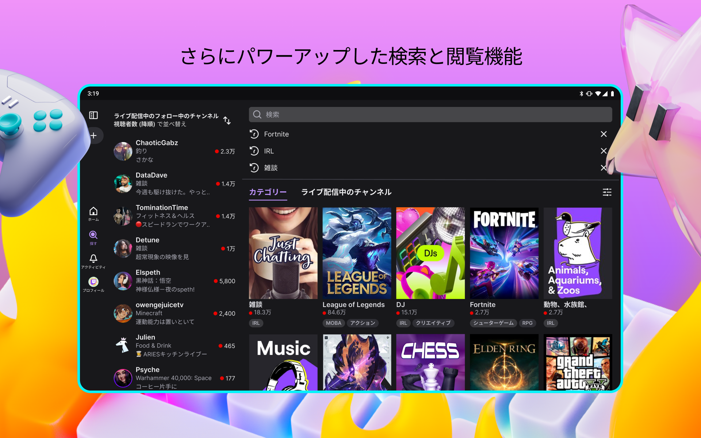Viewport: 701px width, 438px height.
Task: Click the アクション tag
Action: coord(363,323)
